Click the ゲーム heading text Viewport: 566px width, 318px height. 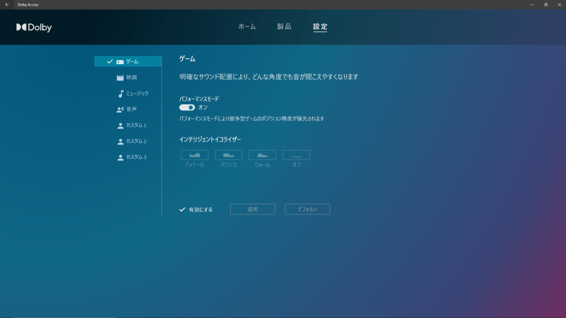point(188,59)
